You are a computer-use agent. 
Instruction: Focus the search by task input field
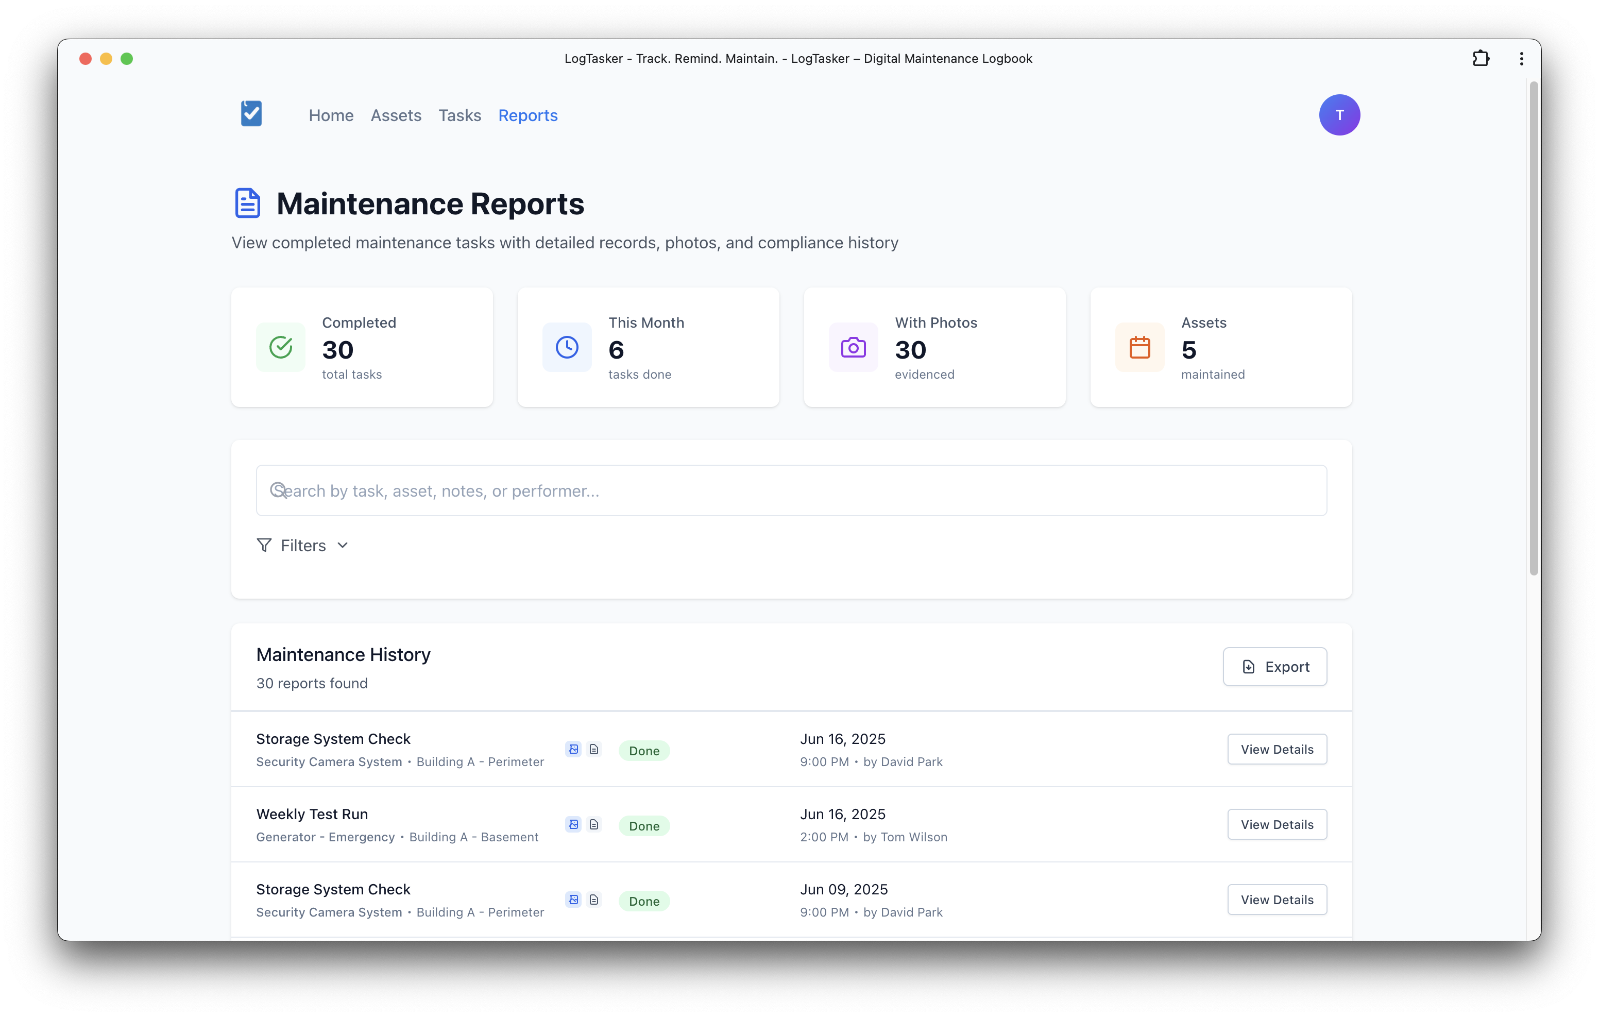coord(791,490)
